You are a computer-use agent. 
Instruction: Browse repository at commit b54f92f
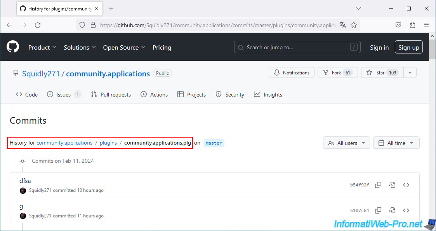406,185
